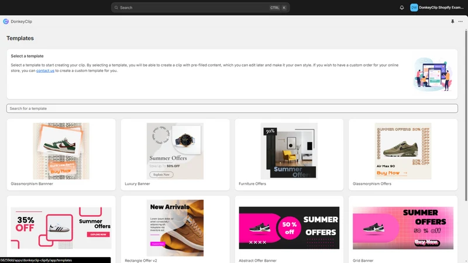468x263 pixels.
Task: Click the DonkeyClip Shopify Exam... store name
Action: (x=441, y=8)
